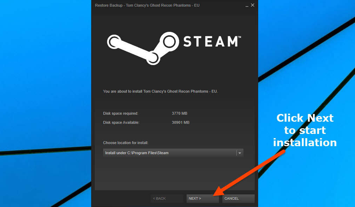
Task: Click the "Disk space Available" label
Action: click(x=121, y=122)
